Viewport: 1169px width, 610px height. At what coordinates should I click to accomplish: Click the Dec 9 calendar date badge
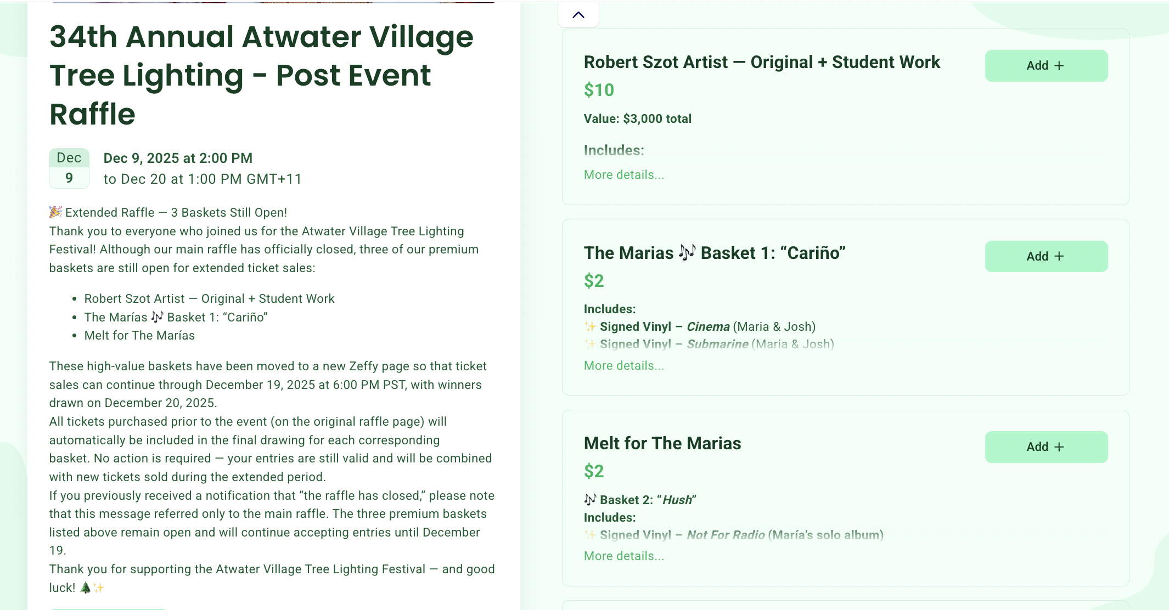pos(69,168)
